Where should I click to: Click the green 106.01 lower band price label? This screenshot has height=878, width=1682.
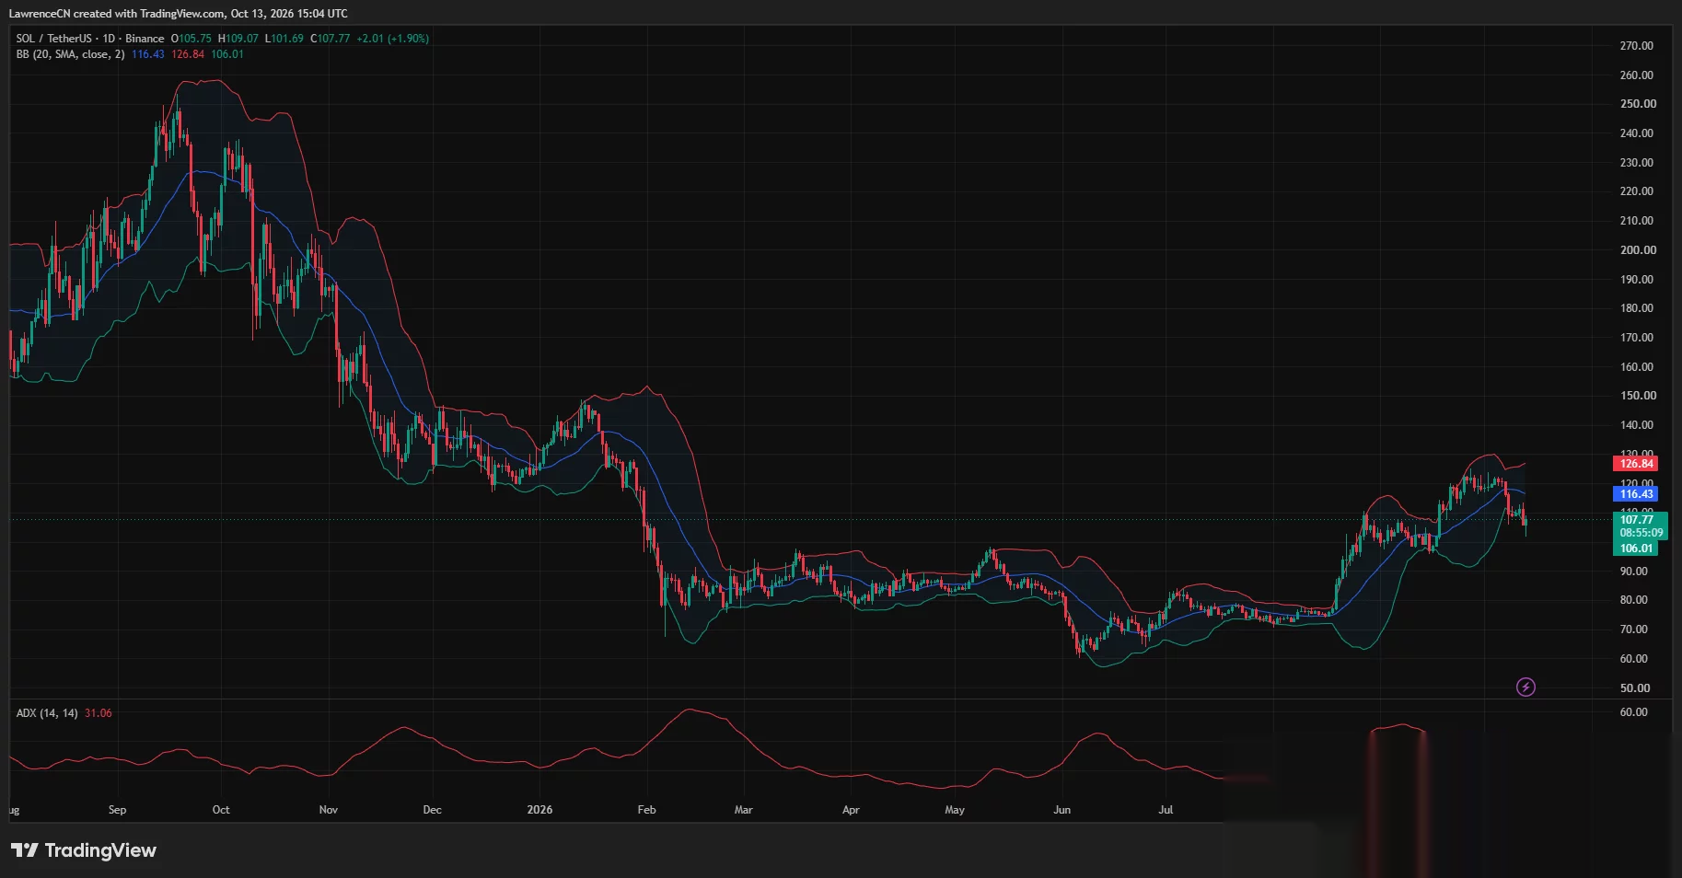point(1636,549)
